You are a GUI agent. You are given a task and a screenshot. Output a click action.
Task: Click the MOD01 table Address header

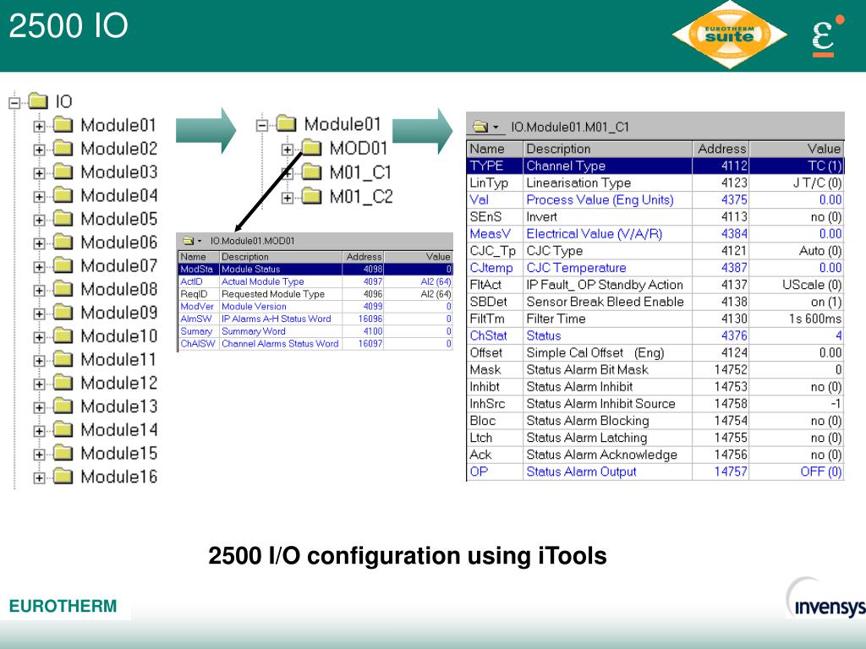364,257
